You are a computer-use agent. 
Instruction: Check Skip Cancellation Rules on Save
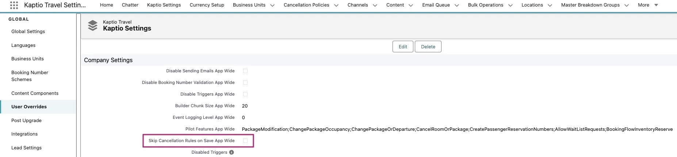click(245, 141)
